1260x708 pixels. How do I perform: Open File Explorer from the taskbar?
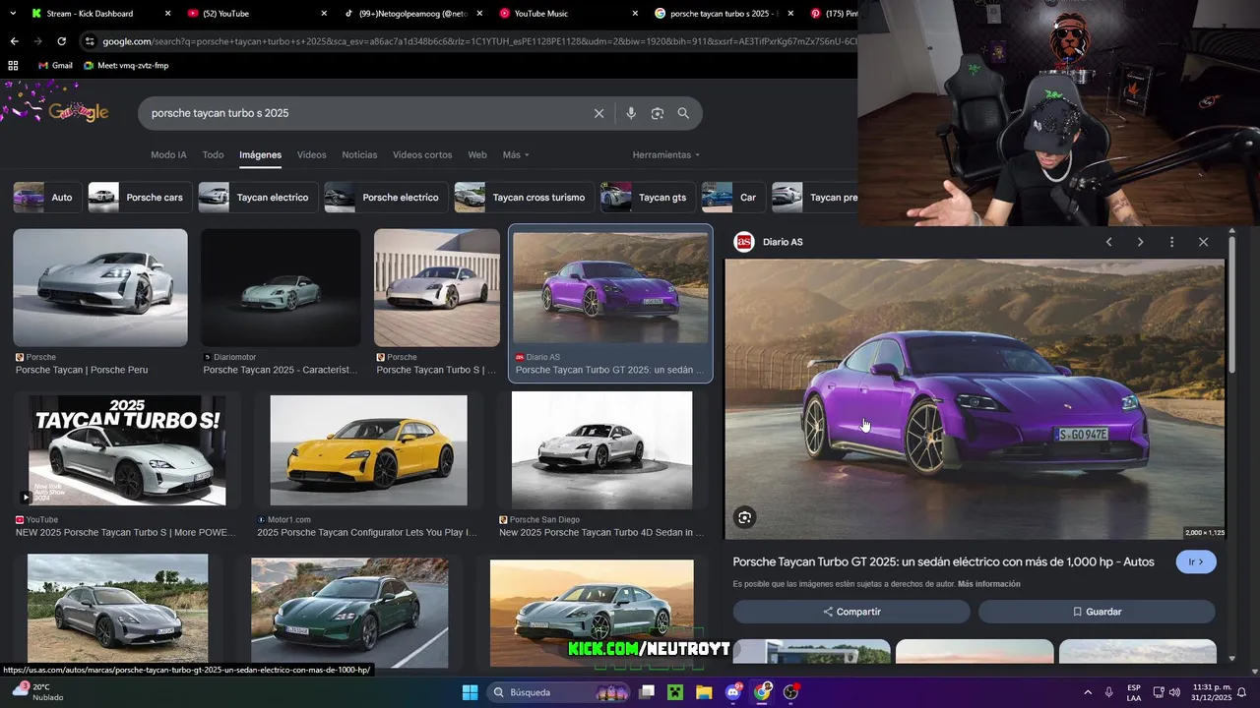click(704, 692)
